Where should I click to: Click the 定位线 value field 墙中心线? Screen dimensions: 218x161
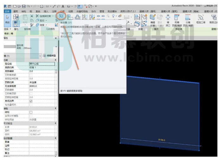point(42,64)
